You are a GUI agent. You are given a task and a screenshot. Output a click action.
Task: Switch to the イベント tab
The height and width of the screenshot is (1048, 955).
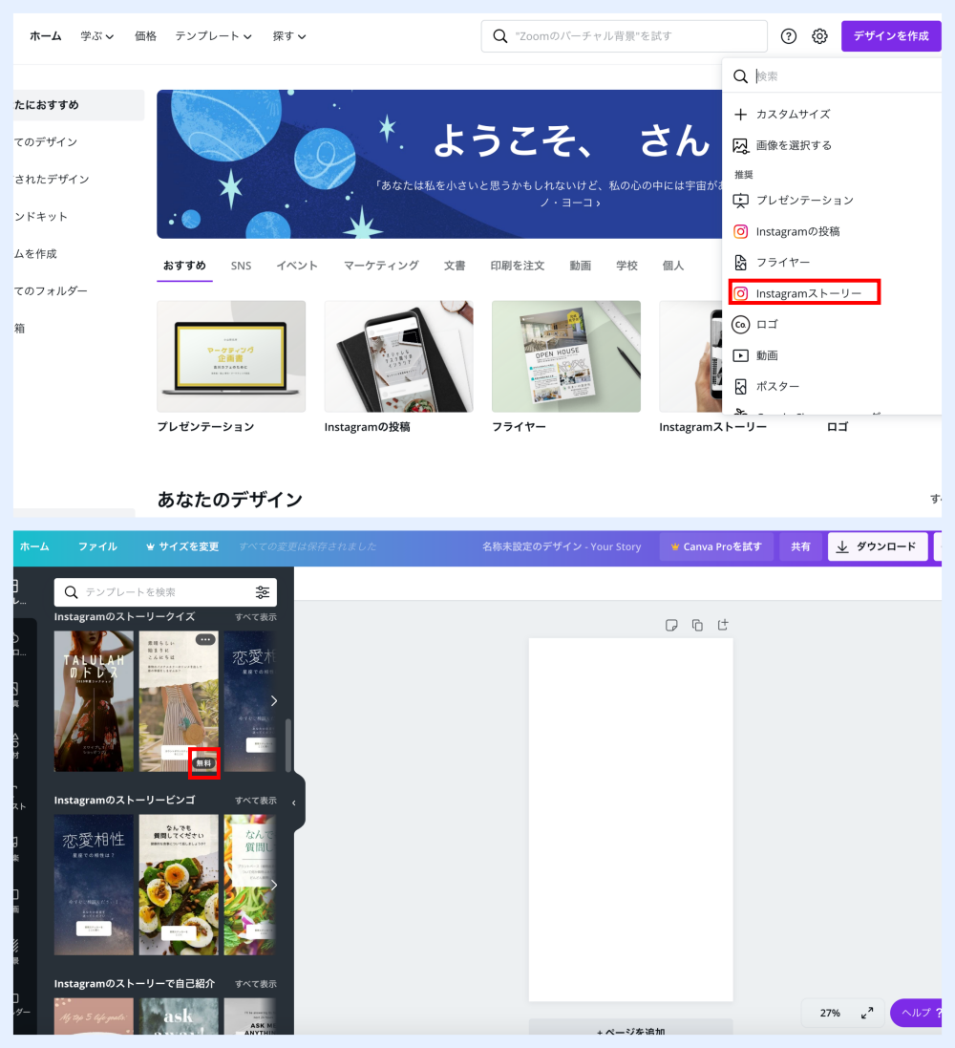tap(297, 266)
